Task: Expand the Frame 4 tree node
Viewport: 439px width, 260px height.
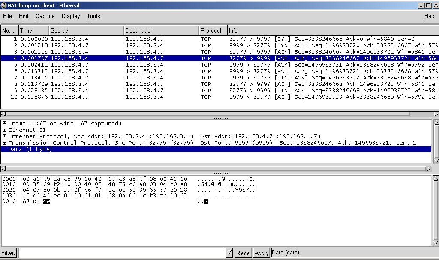Action: pos(4,124)
